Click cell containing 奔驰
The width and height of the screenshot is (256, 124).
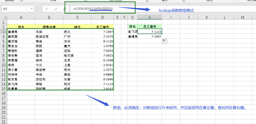(x=49, y=84)
